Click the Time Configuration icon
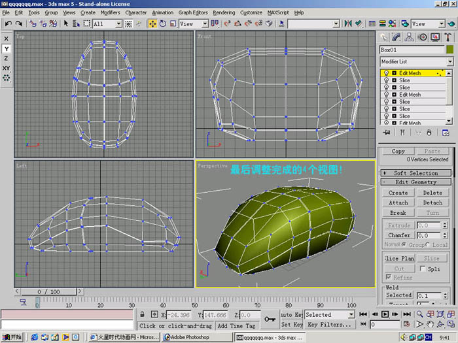This screenshot has width=458, height=343. click(406, 324)
